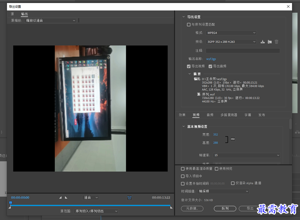Click the blue playhead on preview timeline
Screen dimensions: 300x220
pos(10,203)
